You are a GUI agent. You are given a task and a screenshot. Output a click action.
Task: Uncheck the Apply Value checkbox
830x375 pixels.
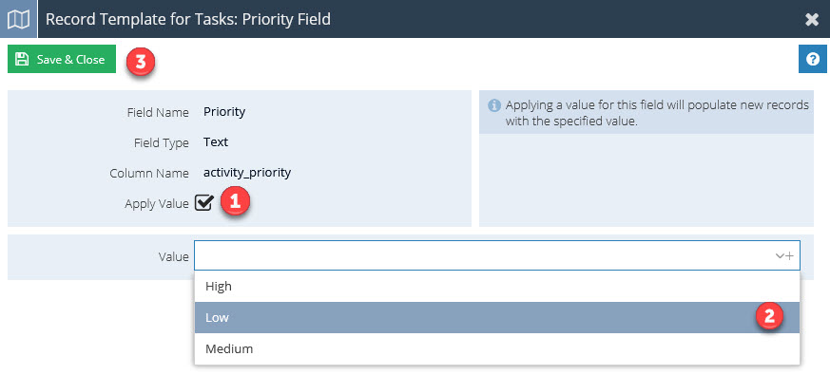click(x=203, y=203)
